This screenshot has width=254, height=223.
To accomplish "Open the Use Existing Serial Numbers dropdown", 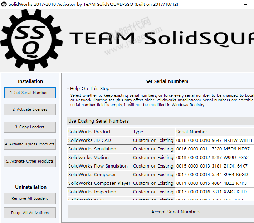I will point(160,121).
